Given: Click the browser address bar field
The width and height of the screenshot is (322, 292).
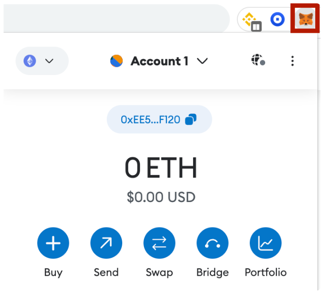Looking at the screenshot, I should pyautogui.click(x=116, y=19).
